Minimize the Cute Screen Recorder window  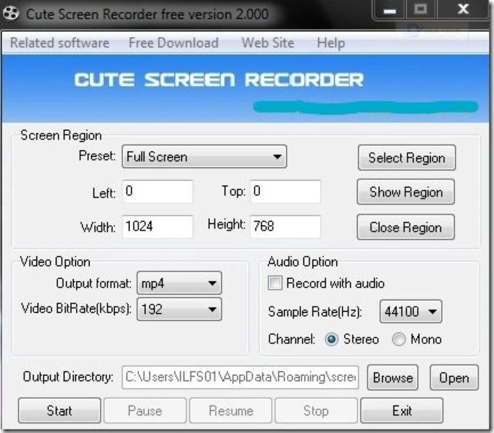[x=389, y=10]
